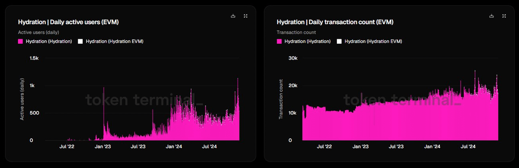The image size is (519, 168).
Task: Click "Jul '22" on active users x-axis
Action: 67,147
